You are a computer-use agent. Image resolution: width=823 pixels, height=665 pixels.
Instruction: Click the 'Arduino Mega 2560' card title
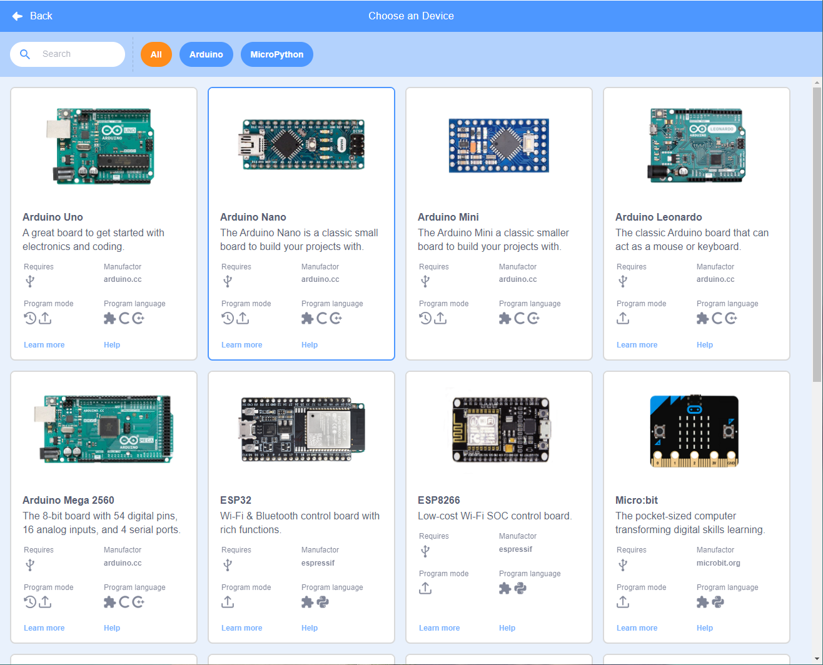[x=68, y=501]
